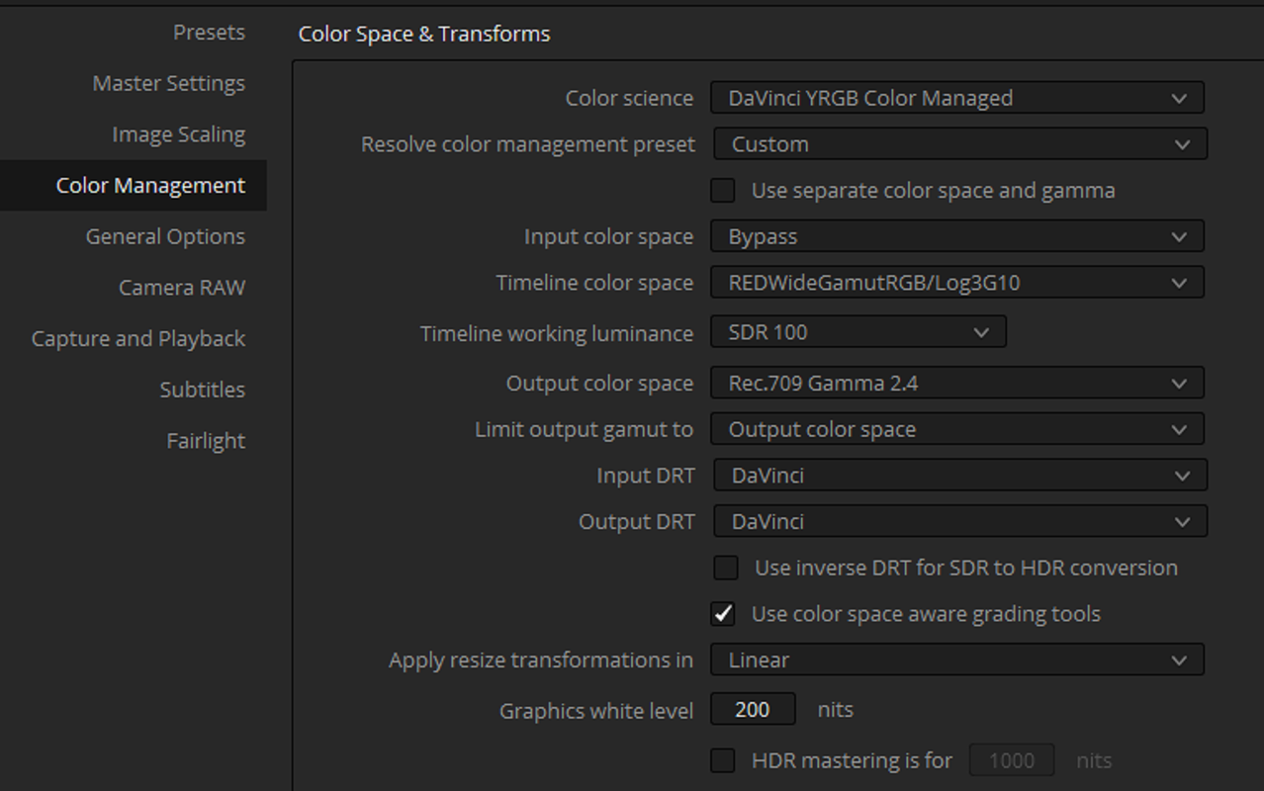This screenshot has width=1264, height=791.
Task: Open the Output DRT dropdown
Action: [960, 521]
